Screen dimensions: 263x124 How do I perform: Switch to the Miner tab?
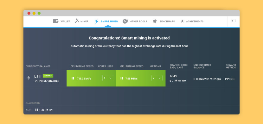(x=81, y=21)
